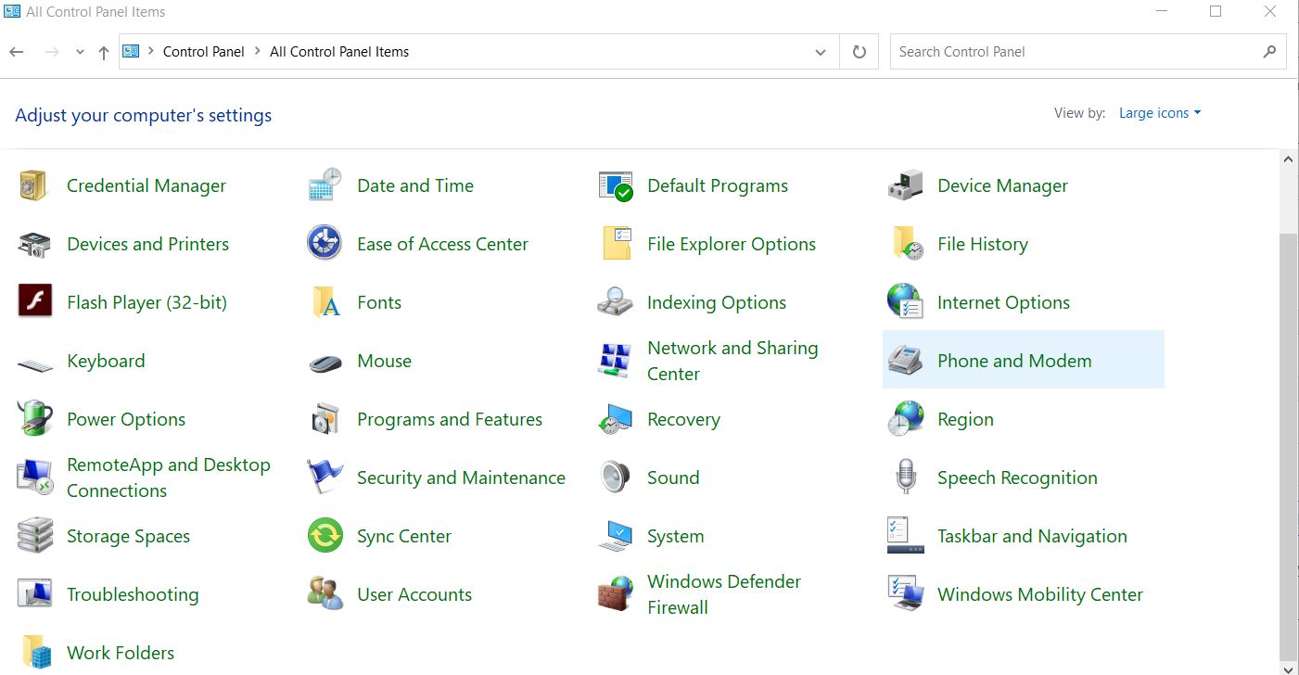Expand the chevron after Control Panel breadcrumb
The height and width of the screenshot is (675, 1299).
(x=257, y=52)
